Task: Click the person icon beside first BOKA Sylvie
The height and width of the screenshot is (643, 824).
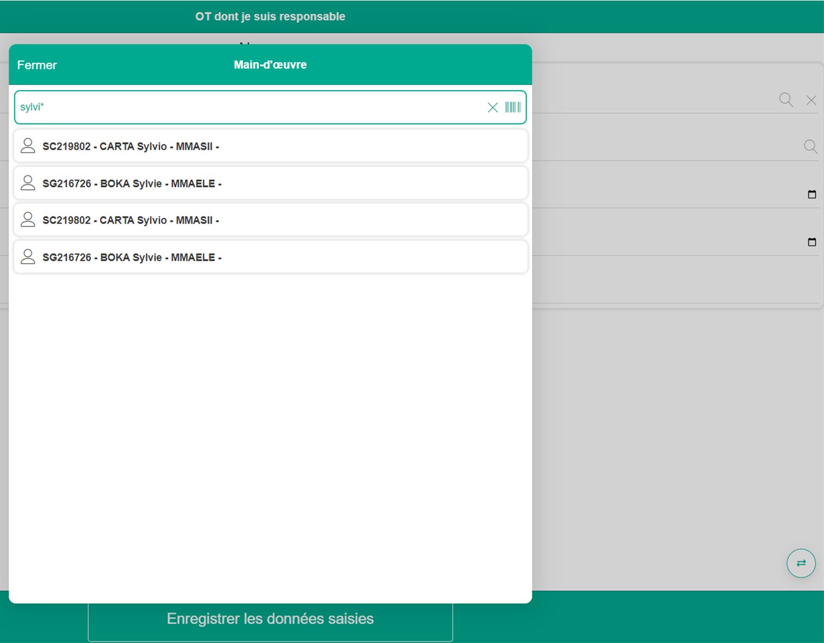Action: point(28,183)
